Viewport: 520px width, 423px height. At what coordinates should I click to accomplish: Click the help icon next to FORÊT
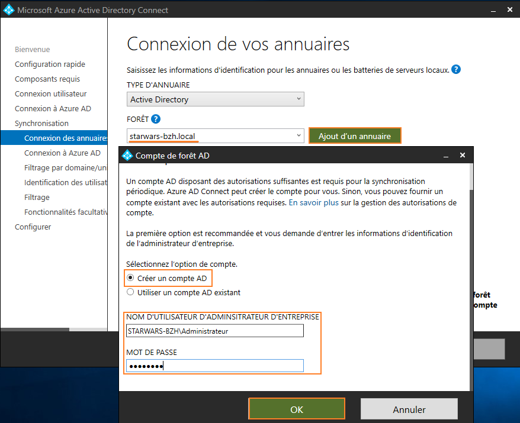click(156, 119)
